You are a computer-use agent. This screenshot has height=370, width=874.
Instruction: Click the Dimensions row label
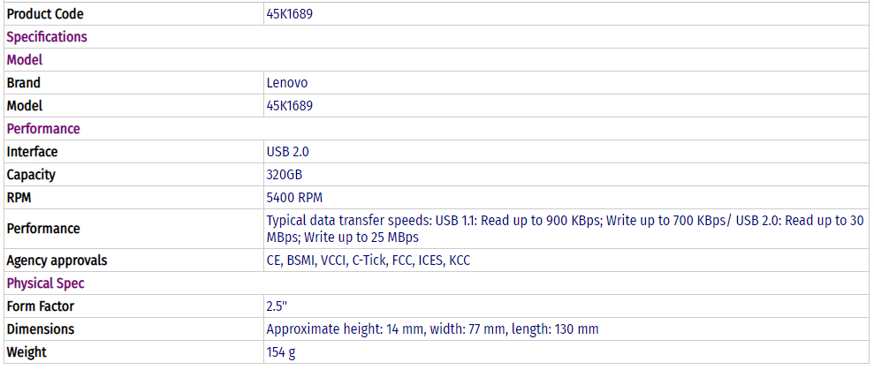41,329
